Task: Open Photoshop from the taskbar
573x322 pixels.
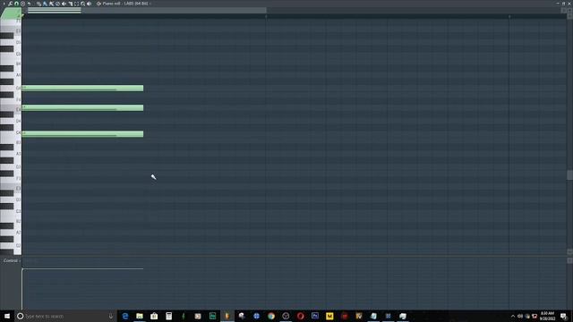Action: (x=315, y=316)
